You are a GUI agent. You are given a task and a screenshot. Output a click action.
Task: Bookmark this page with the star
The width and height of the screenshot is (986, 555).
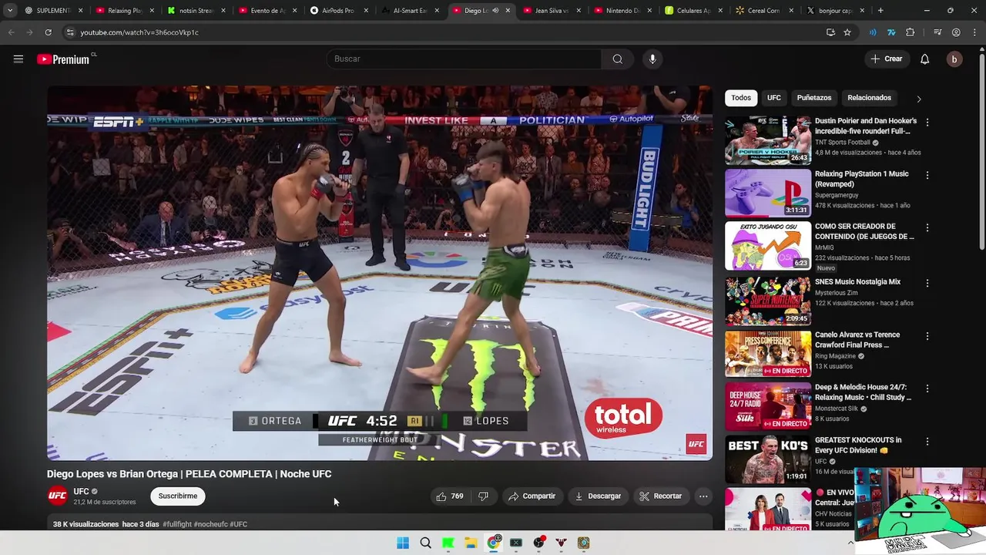tap(847, 32)
